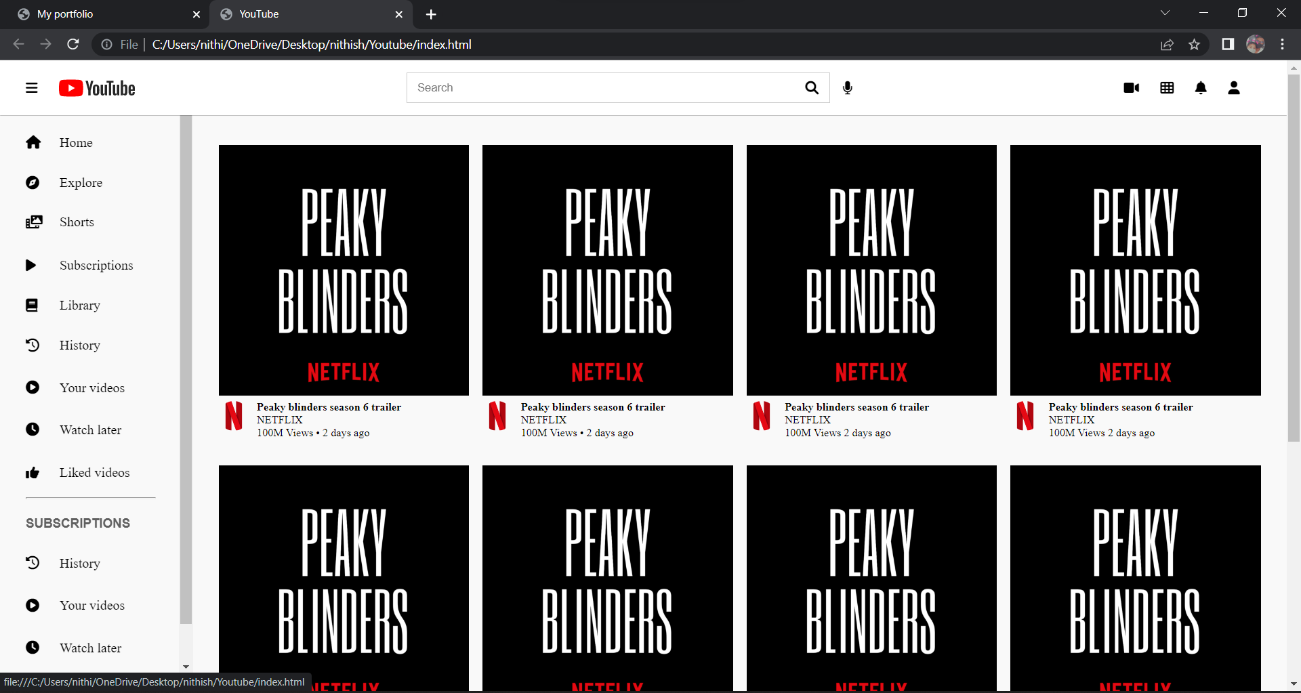Click the user account icon in header

tap(1234, 88)
